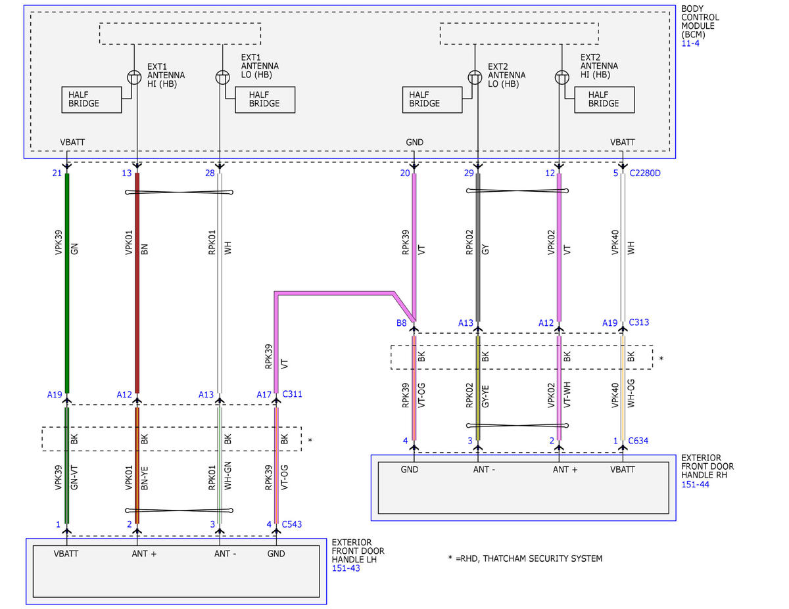Click the EXT1 ANTENNA LO (HB) label

coord(260,66)
